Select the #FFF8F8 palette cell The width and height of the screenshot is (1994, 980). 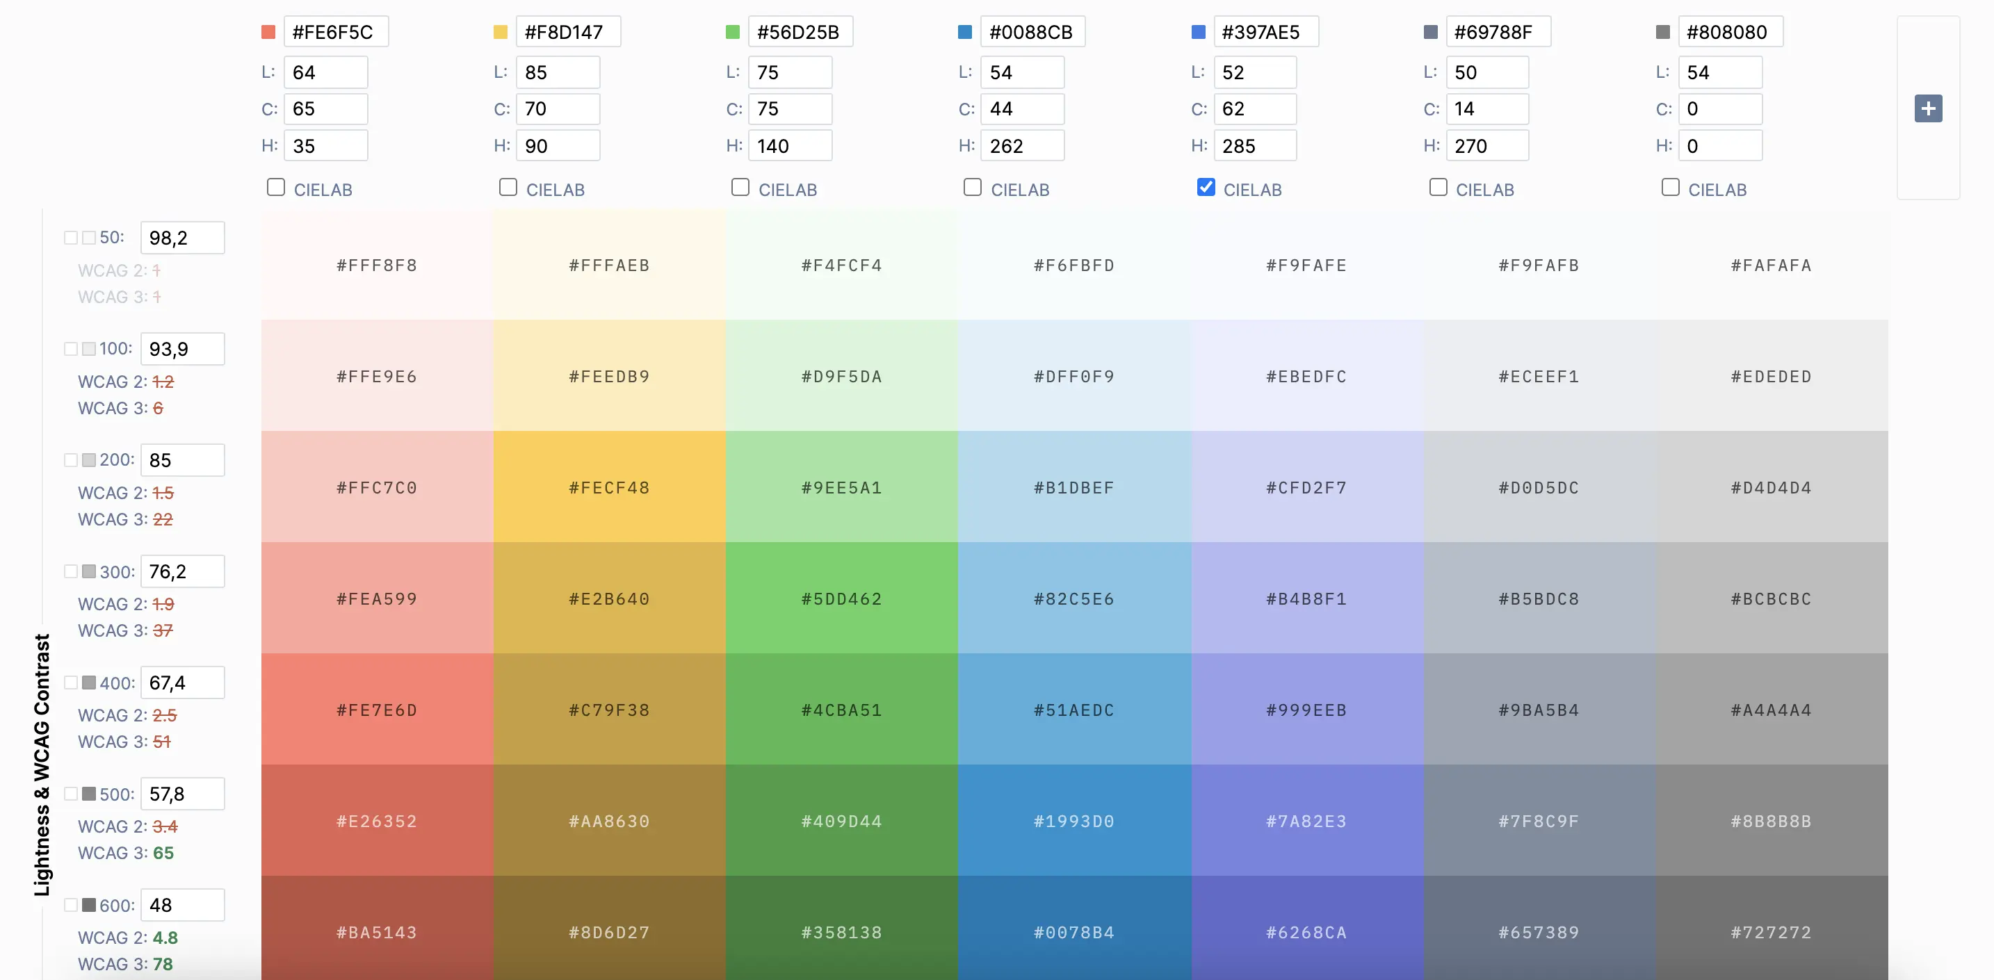coord(377,265)
